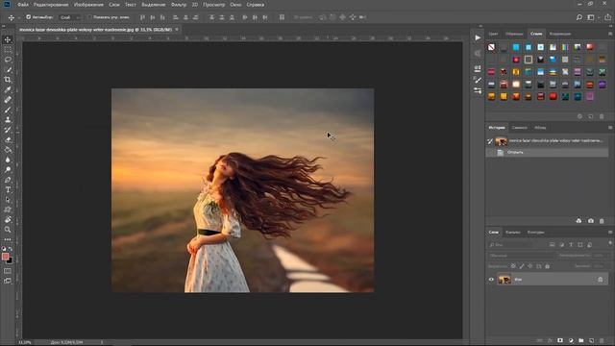Select the Horizontal Type tool

(8, 190)
